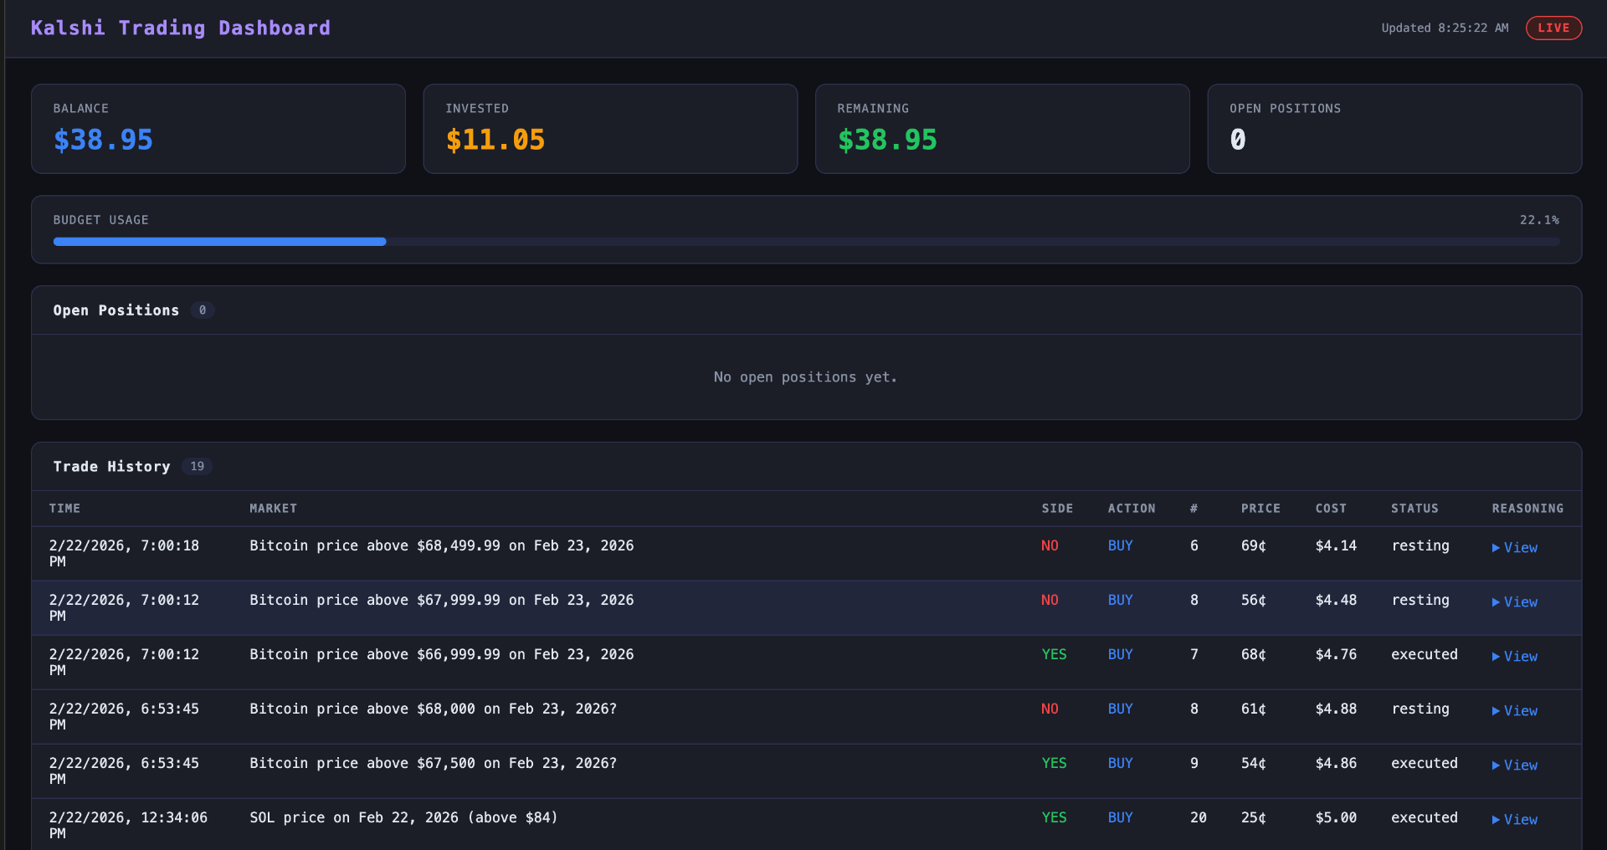Screen dimensions: 1607x850
Task: Click the $4.48 cost cell
Action: (1336, 600)
